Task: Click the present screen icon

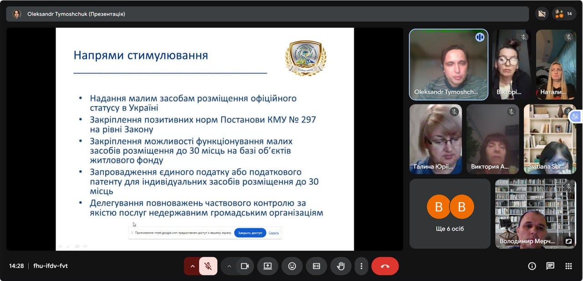Action: [x=267, y=266]
